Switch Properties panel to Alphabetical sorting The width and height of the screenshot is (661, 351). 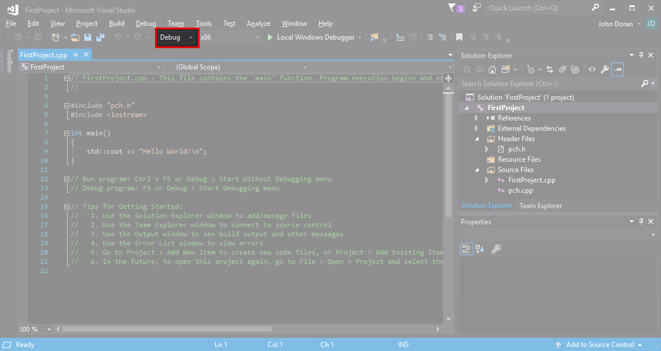tap(480, 248)
